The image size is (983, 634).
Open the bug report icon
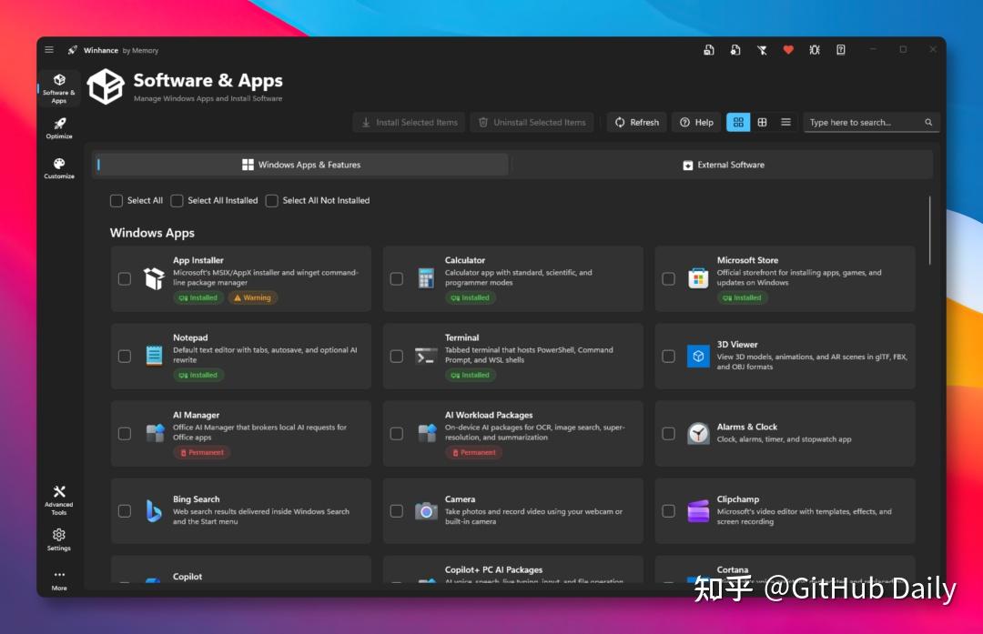tap(815, 49)
